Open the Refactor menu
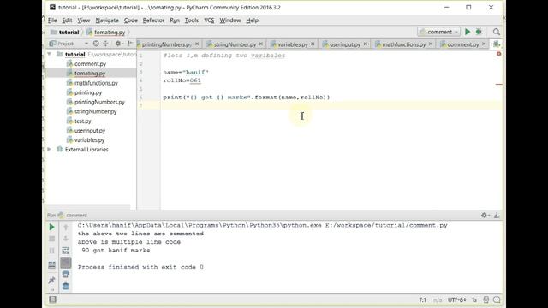548x308 pixels. pos(153,21)
